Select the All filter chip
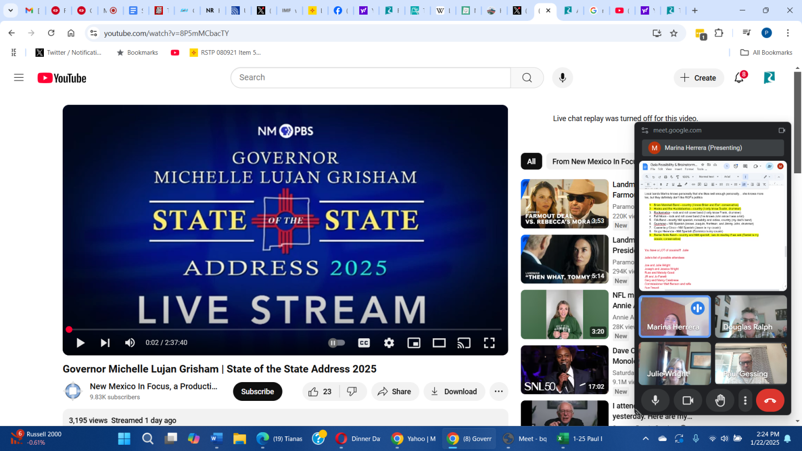 point(531,161)
